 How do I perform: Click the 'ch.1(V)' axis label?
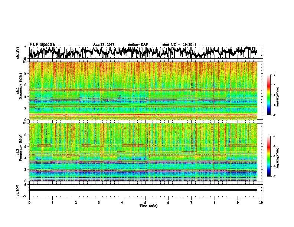point(18,53)
